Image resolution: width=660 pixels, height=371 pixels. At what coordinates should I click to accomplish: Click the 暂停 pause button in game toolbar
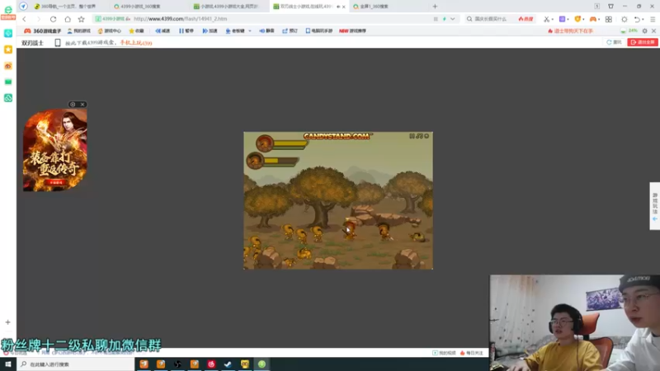pos(186,31)
